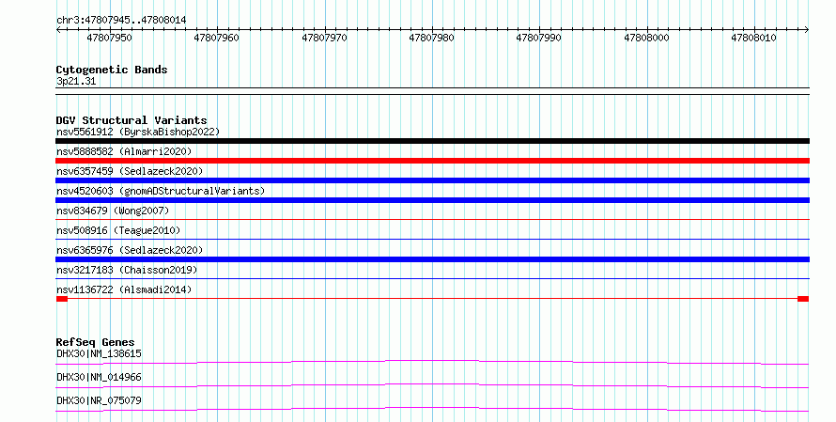Select the RefSeq Genes track title
Viewport: 836px width, 422px height.
[96, 342]
